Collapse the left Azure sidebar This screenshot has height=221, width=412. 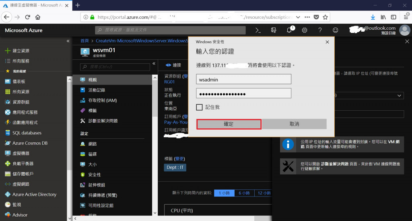(68, 41)
